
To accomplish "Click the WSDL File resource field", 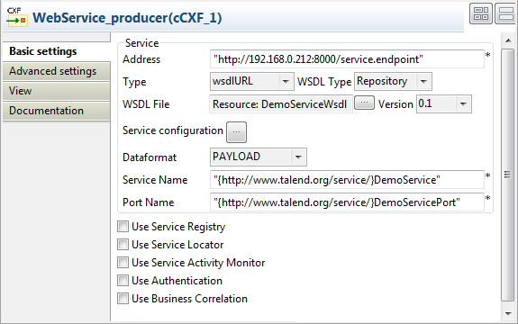I will pyautogui.click(x=281, y=104).
